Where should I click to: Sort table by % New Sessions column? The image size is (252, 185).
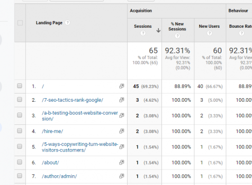coord(177,26)
